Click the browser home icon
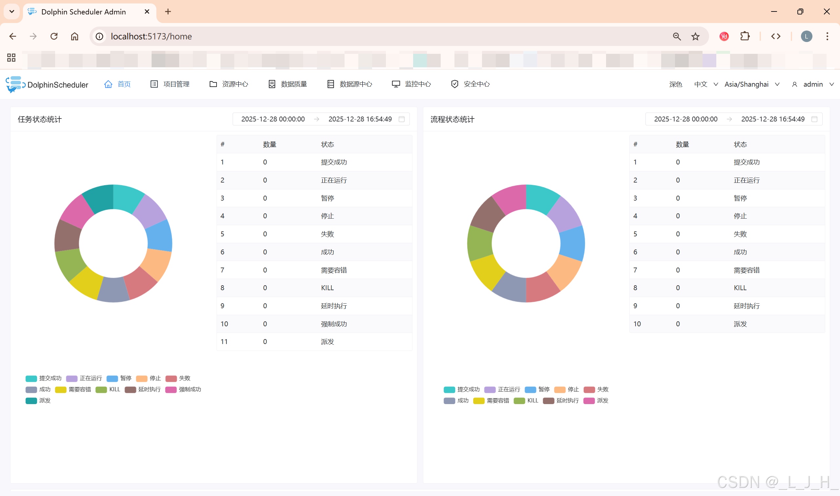Viewport: 840px width, 496px height. [x=75, y=36]
